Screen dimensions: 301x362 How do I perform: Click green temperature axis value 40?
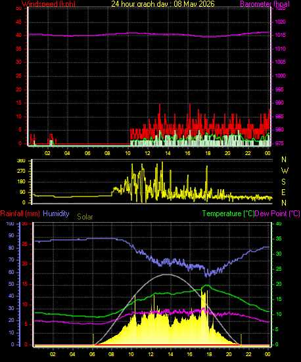279,224
